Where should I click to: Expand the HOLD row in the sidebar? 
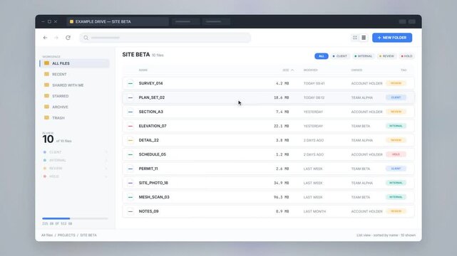75,176
